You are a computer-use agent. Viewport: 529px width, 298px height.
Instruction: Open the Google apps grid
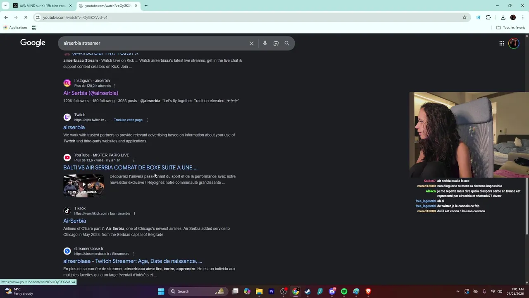[501, 43]
